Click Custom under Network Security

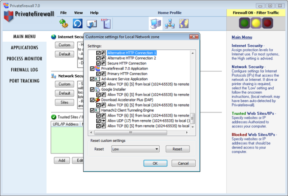64,84
